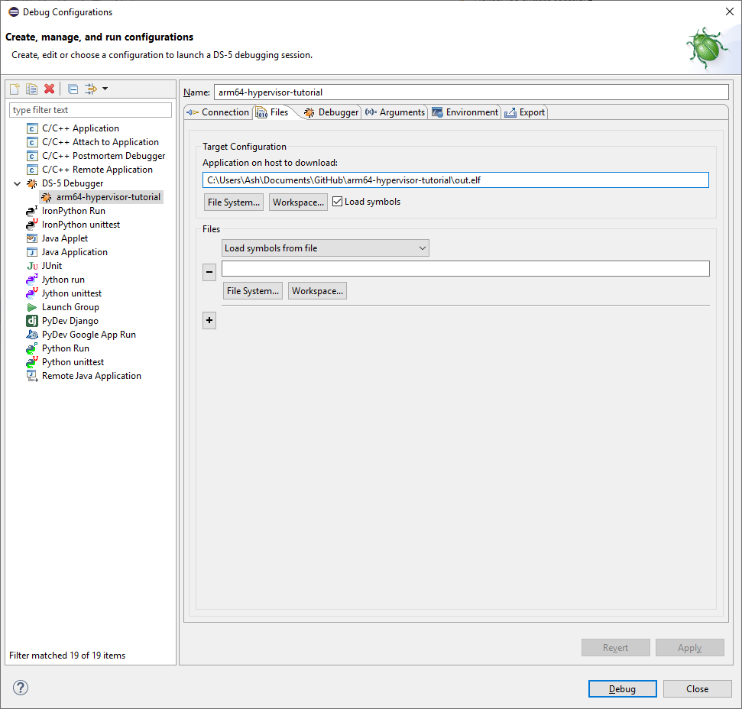The image size is (742, 709).
Task: Click the Debug button
Action: pyautogui.click(x=622, y=689)
